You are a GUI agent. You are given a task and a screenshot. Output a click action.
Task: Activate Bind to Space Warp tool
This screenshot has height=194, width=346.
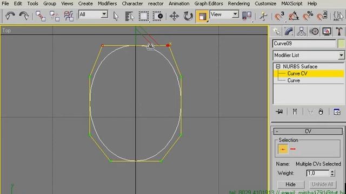tap(69, 16)
